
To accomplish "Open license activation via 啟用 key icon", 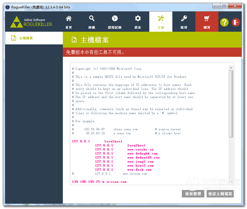I will [184, 22].
